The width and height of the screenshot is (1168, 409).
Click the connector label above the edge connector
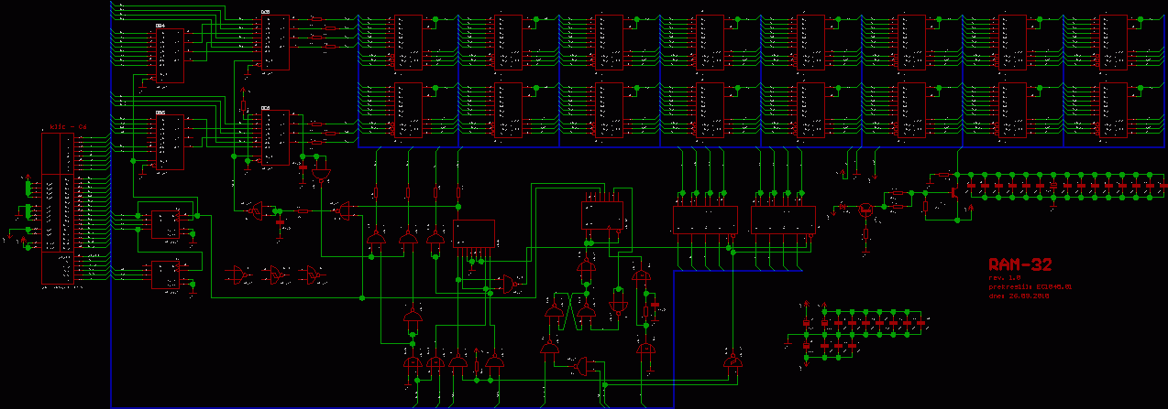coord(67,126)
